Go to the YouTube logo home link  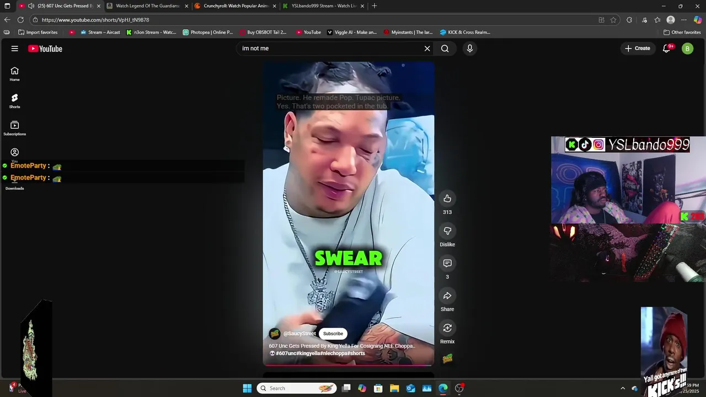pos(45,49)
